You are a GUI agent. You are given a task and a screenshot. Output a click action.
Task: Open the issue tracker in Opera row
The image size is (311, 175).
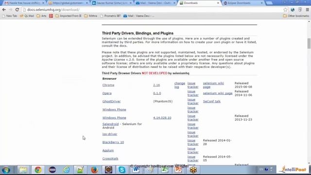[x=193, y=93]
